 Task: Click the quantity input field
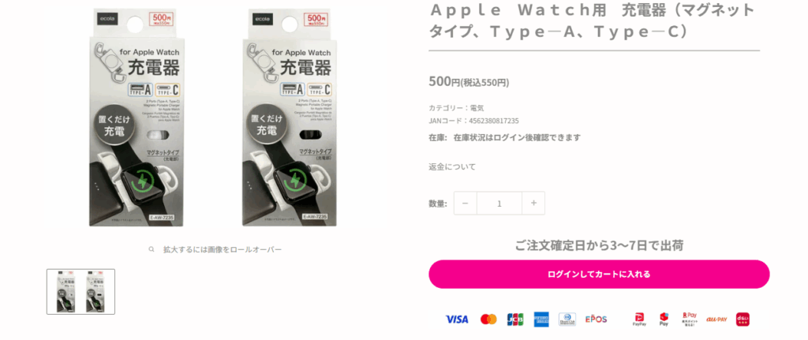coord(499,203)
